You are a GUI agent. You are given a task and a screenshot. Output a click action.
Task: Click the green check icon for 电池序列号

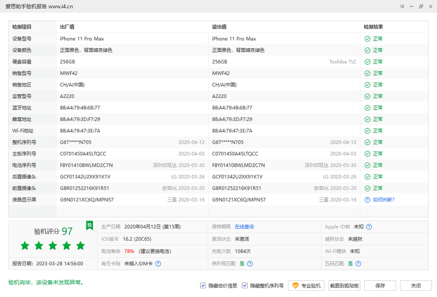tap(368, 165)
